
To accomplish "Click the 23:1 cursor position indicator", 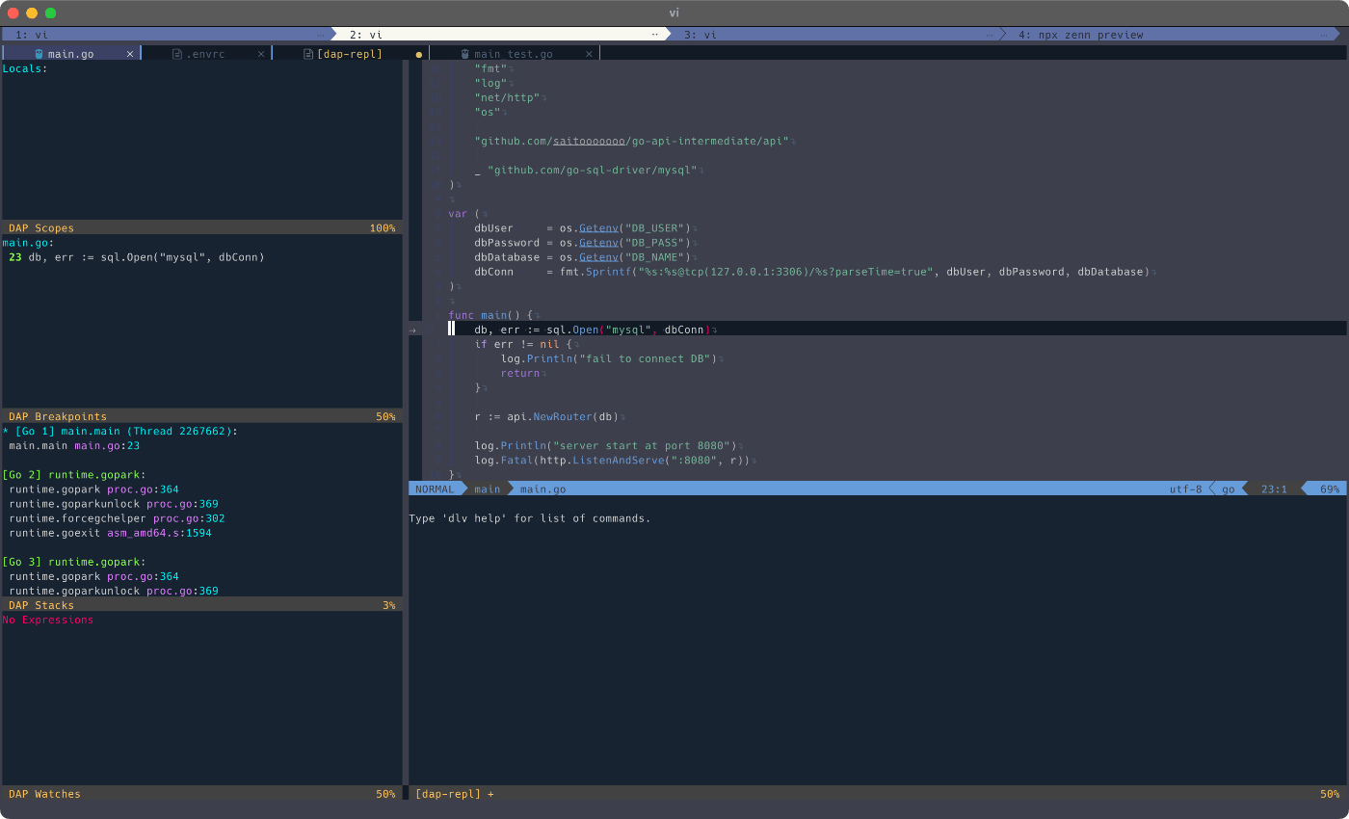I will pyautogui.click(x=1274, y=489).
